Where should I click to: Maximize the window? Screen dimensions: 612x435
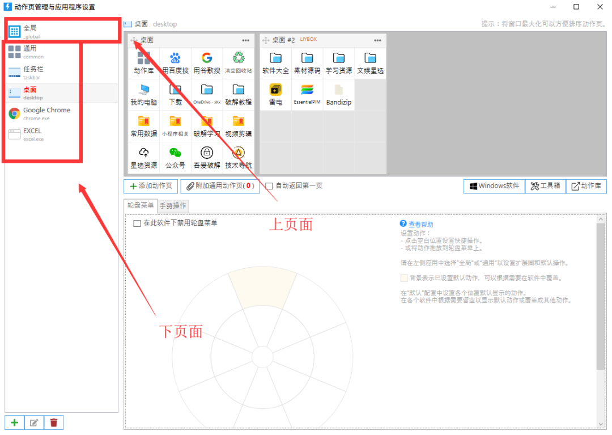[x=576, y=7]
